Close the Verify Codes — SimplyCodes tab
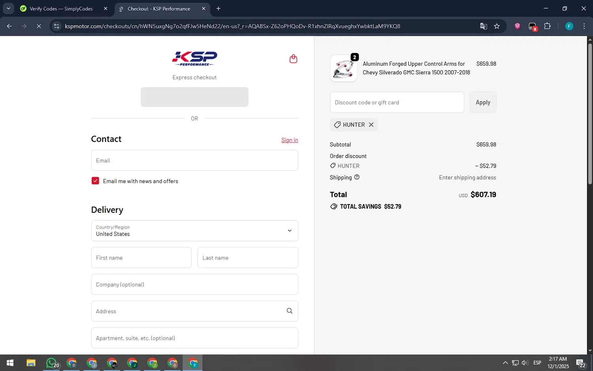593x371 pixels. pyautogui.click(x=106, y=8)
